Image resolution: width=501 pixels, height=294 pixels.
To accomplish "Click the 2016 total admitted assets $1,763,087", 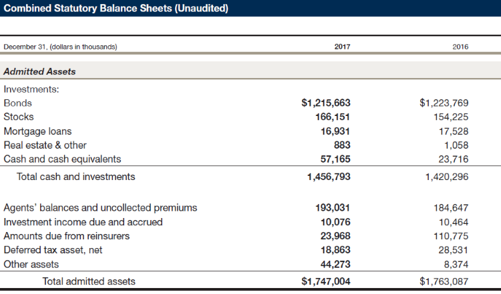I will tap(444, 281).
